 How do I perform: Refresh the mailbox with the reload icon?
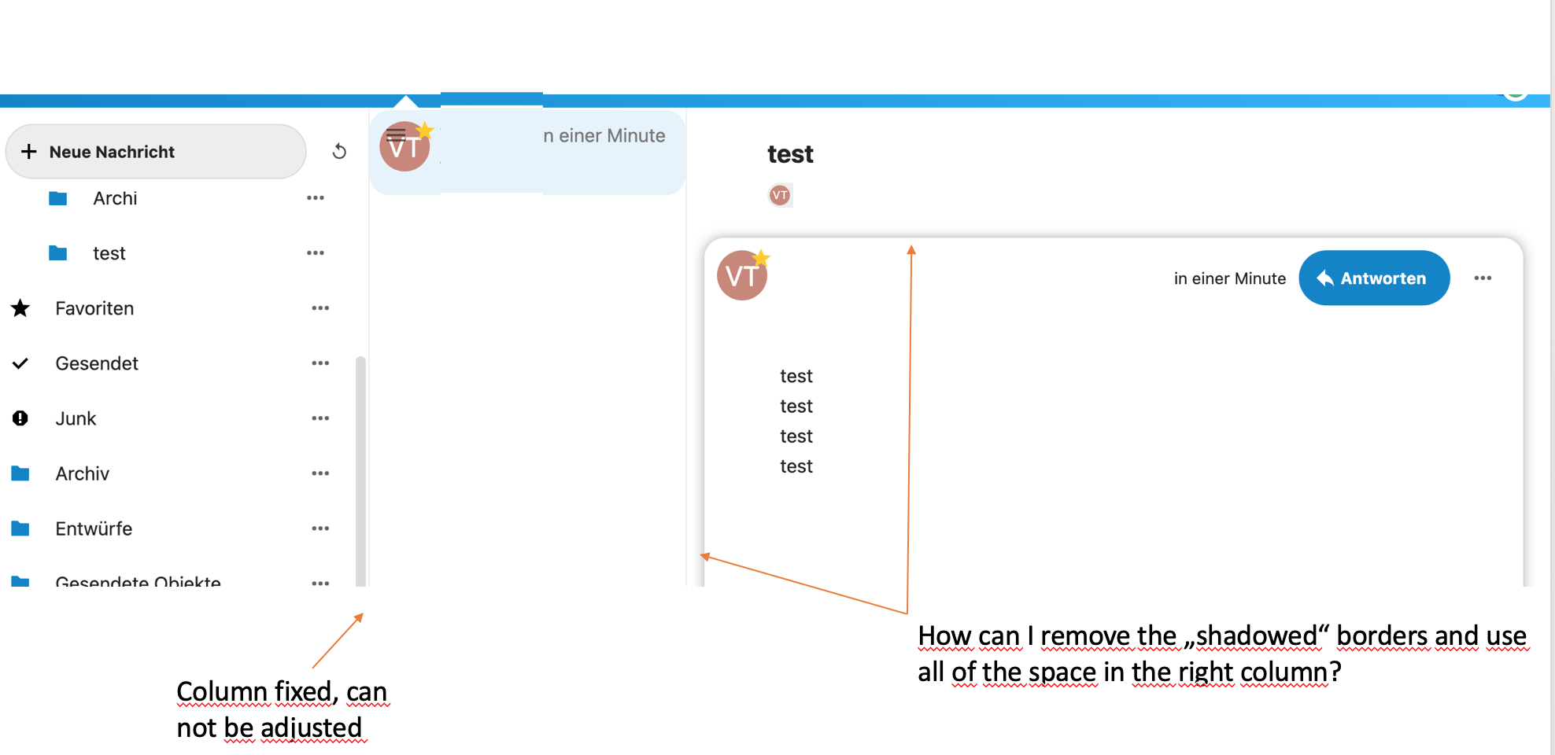[x=339, y=151]
